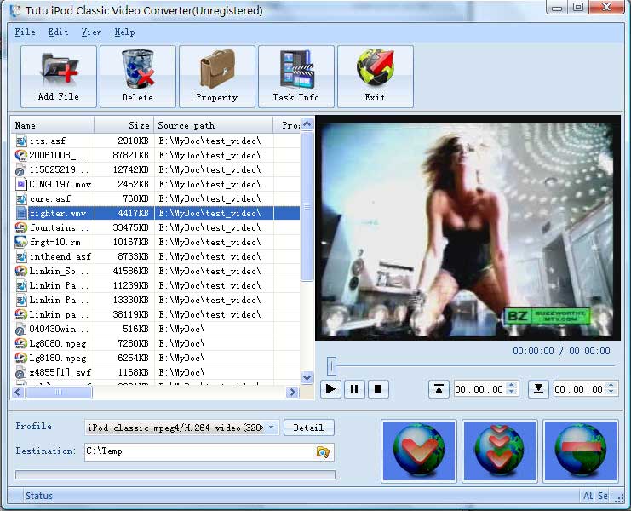Viewport: 631px width, 511px height.
Task: Sort by Source path column header
Action: coord(214,125)
